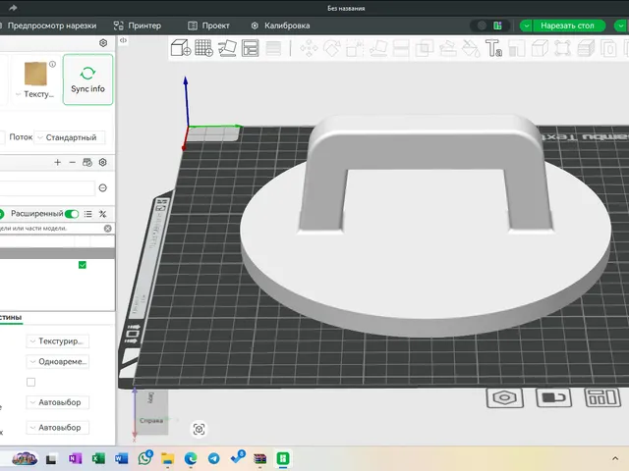Add a filament with plus icon
The width and height of the screenshot is (629, 471).
pos(57,162)
